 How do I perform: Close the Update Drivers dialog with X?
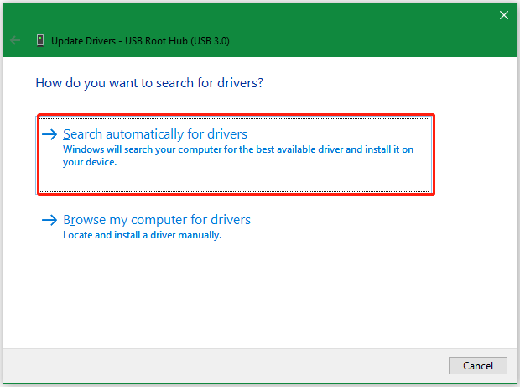click(x=503, y=15)
